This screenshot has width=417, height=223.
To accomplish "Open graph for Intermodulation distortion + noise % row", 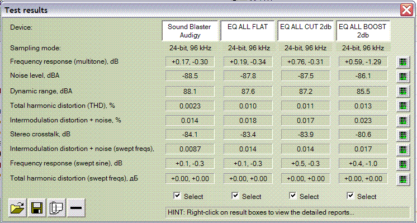I will point(403,120).
